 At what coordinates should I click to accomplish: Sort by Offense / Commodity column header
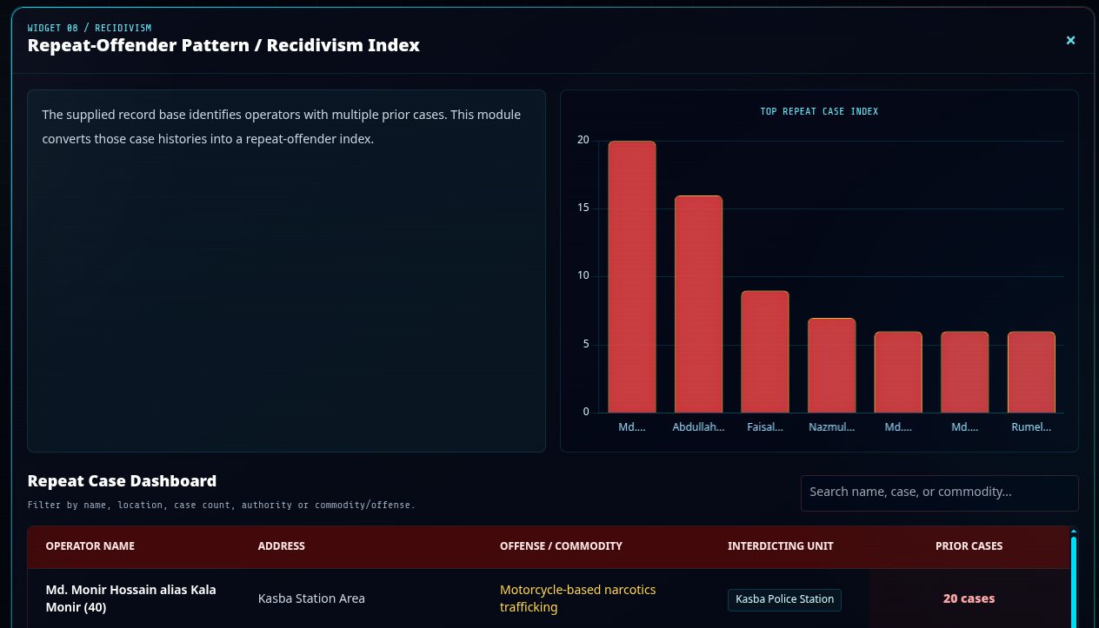(561, 546)
